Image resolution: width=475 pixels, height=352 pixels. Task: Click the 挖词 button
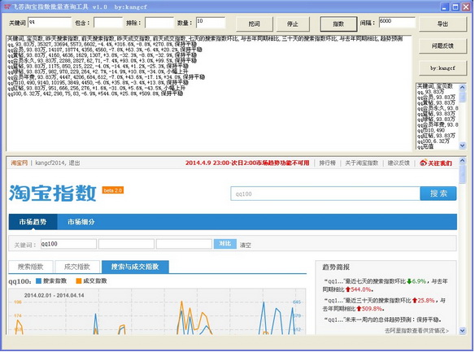pyautogui.click(x=255, y=24)
